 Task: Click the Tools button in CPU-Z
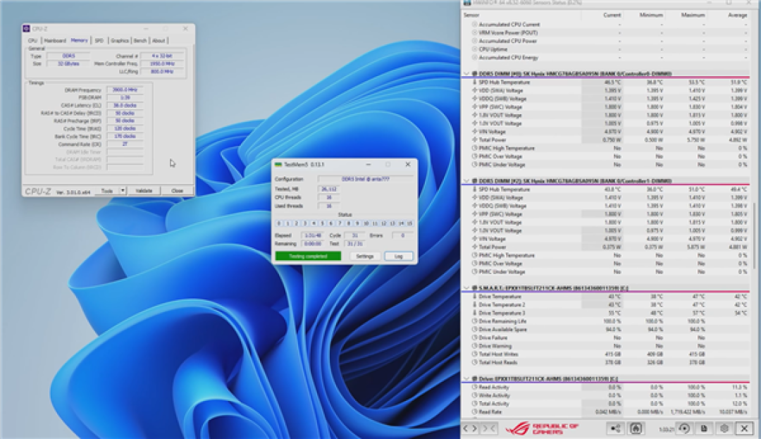coord(107,191)
